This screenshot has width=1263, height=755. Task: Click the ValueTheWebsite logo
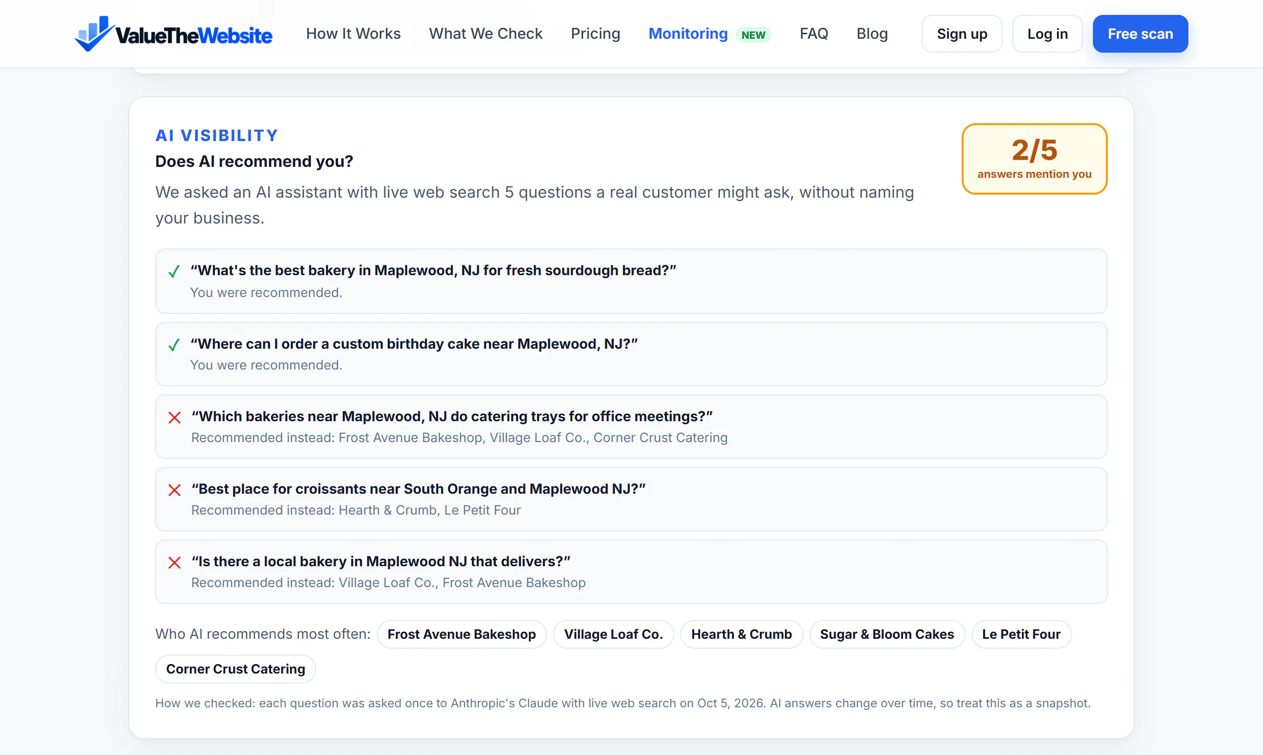(x=173, y=34)
